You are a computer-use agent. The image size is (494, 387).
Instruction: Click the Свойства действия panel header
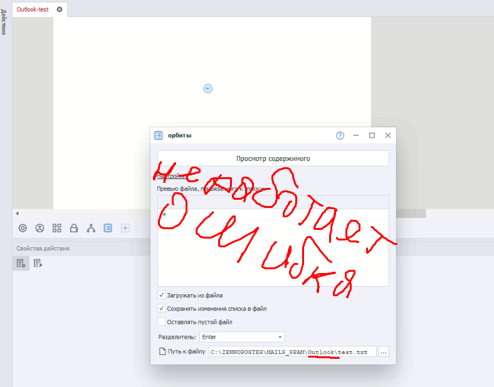[x=43, y=249]
